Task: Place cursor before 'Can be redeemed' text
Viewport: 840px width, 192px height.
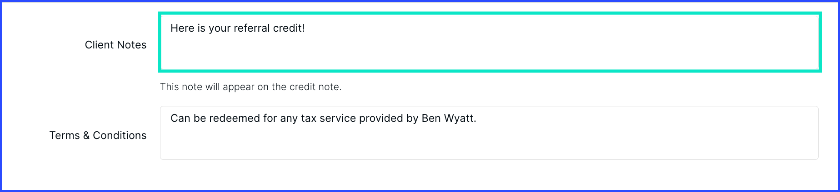Action: click(x=171, y=118)
